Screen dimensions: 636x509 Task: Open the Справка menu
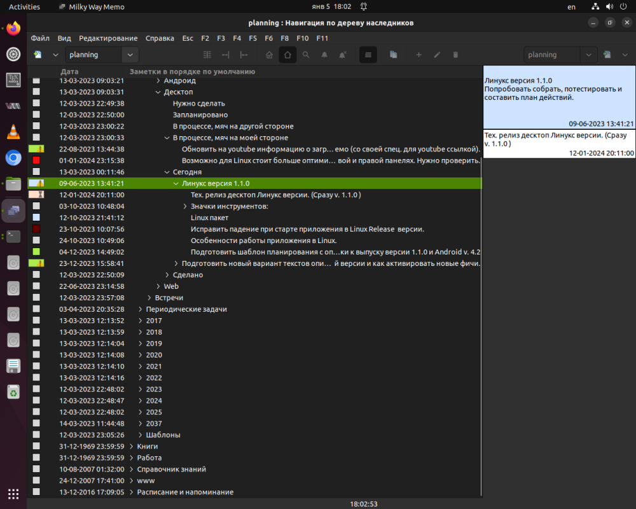pyautogui.click(x=160, y=38)
